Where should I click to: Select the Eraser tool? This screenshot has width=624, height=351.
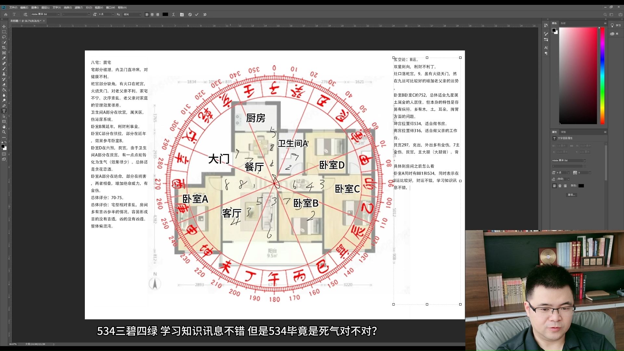tap(4, 85)
